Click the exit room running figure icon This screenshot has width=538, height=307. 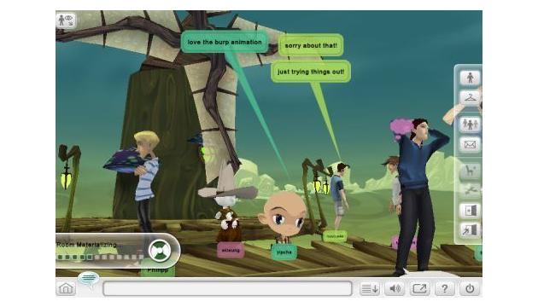click(x=470, y=230)
